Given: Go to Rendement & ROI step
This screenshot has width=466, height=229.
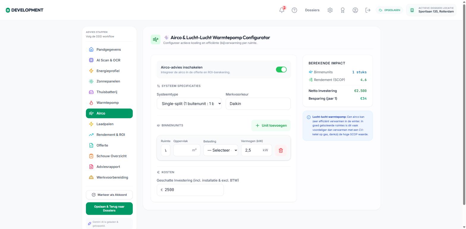Looking at the screenshot, I should tap(109, 135).
